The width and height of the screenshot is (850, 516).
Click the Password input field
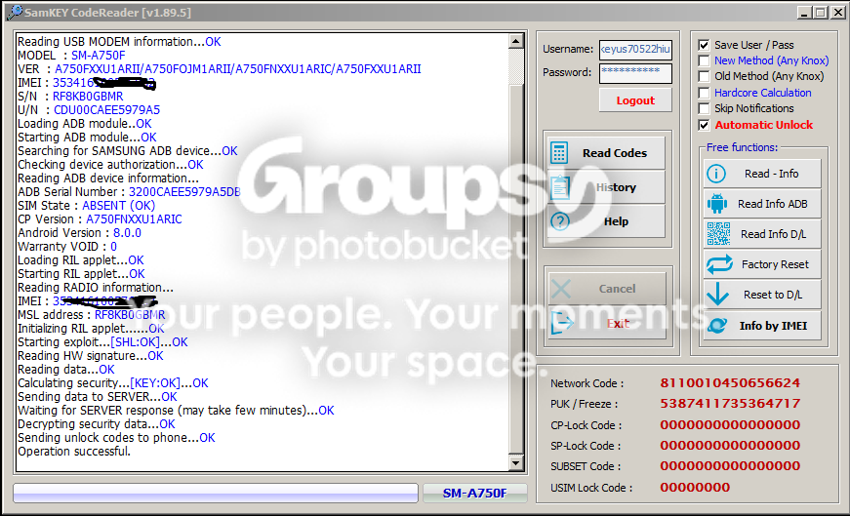coord(635,72)
